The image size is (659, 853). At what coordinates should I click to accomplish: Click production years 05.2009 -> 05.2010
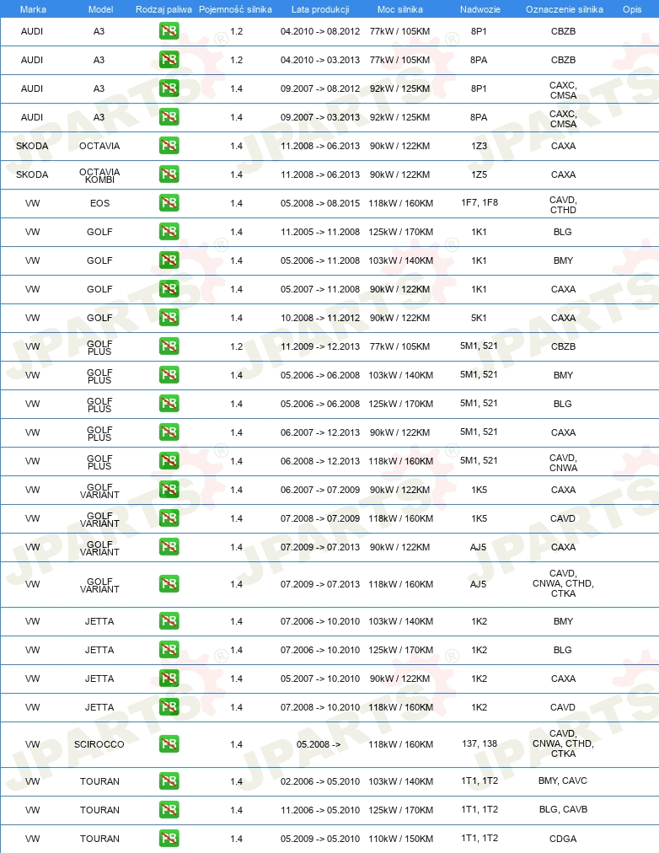click(x=320, y=839)
